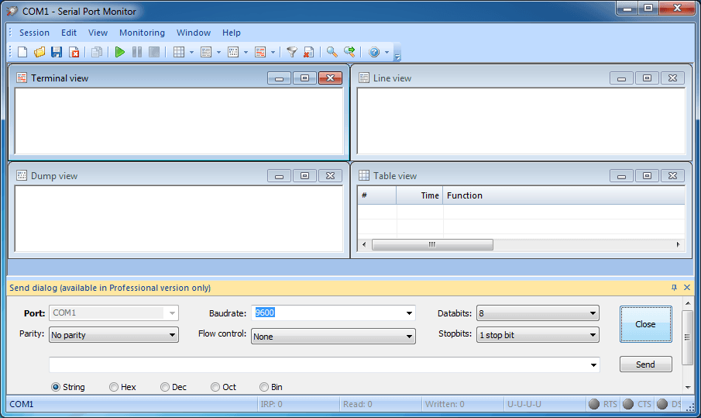701x418 pixels.
Task: Click Send dialog vertical scrollbar down arrow
Action: (688, 388)
